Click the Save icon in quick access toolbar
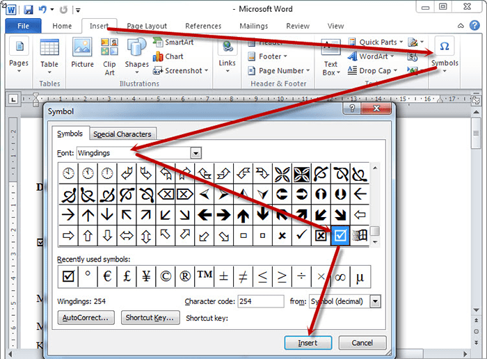The width and height of the screenshot is (487, 359). (29, 10)
